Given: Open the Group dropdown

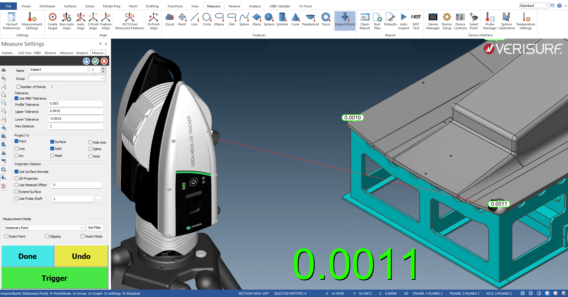Looking at the screenshot, I should (x=67, y=78).
